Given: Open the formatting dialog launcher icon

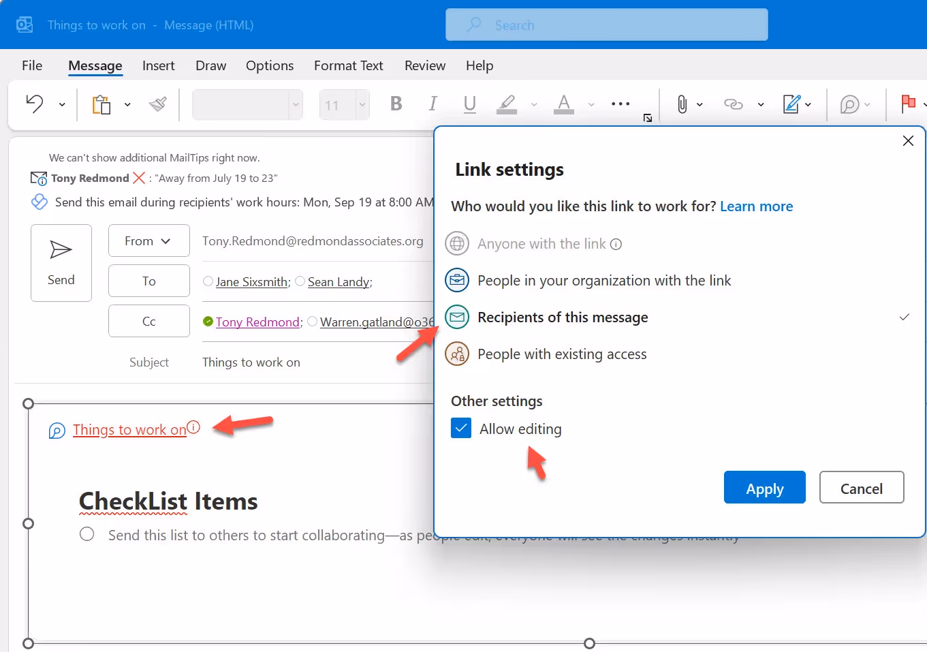Looking at the screenshot, I should (648, 119).
